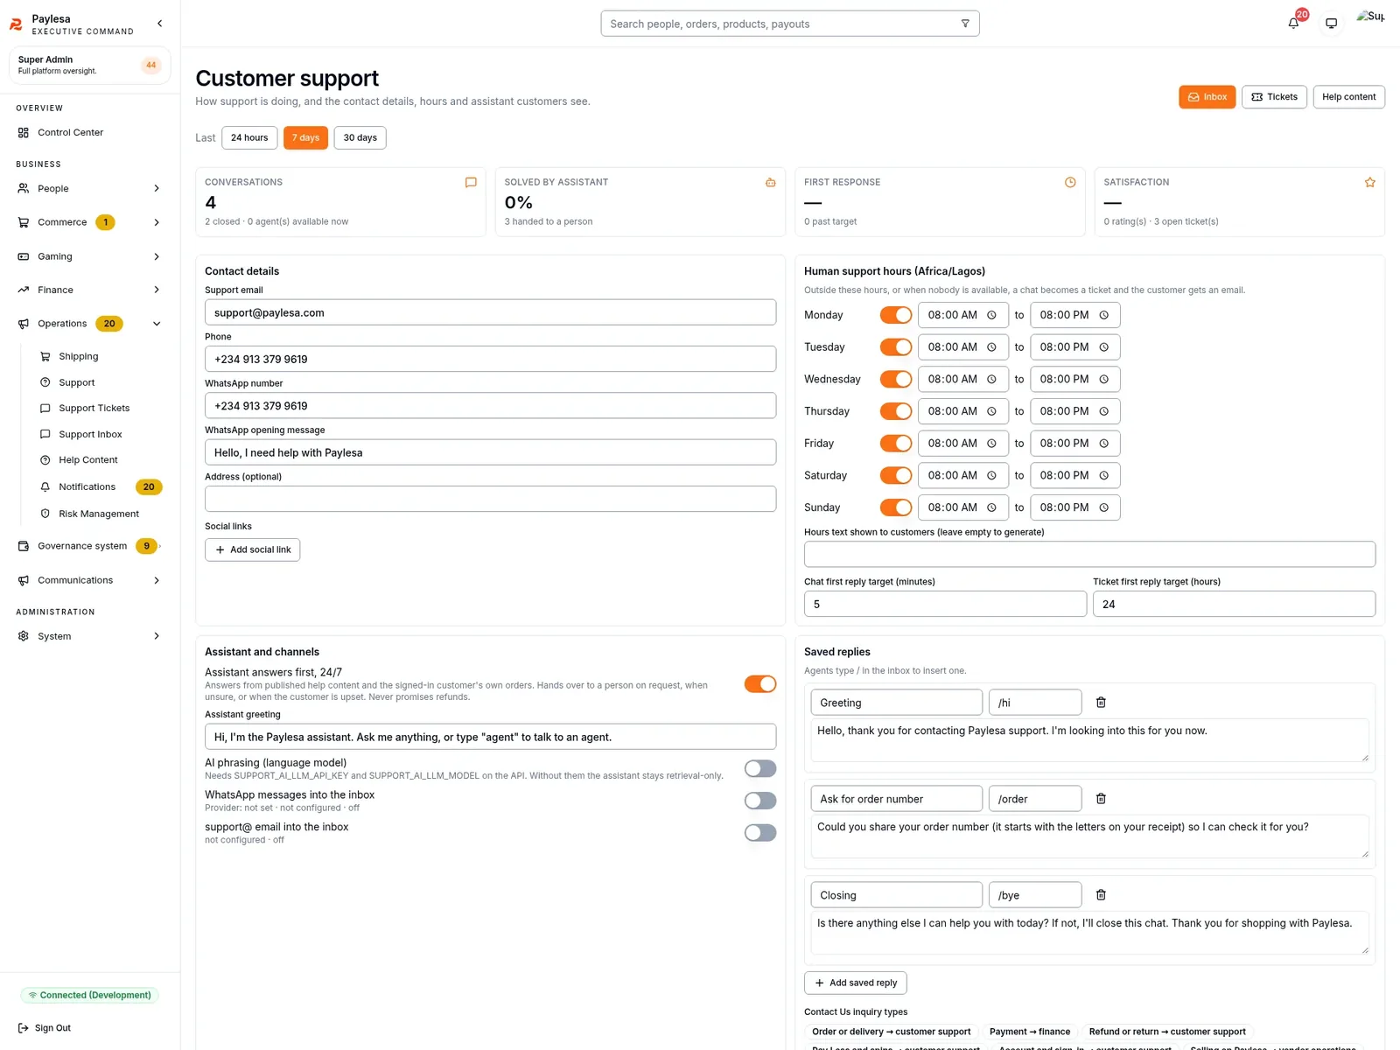Expand the People menu section

90,189
